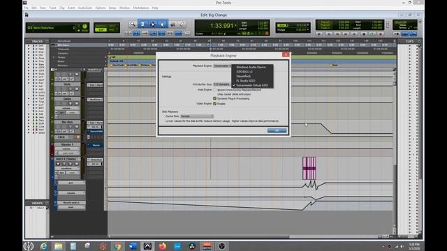Open the Setup menu
Image resolution: width=447 pixels, height=251 pixels.
point(112,8)
